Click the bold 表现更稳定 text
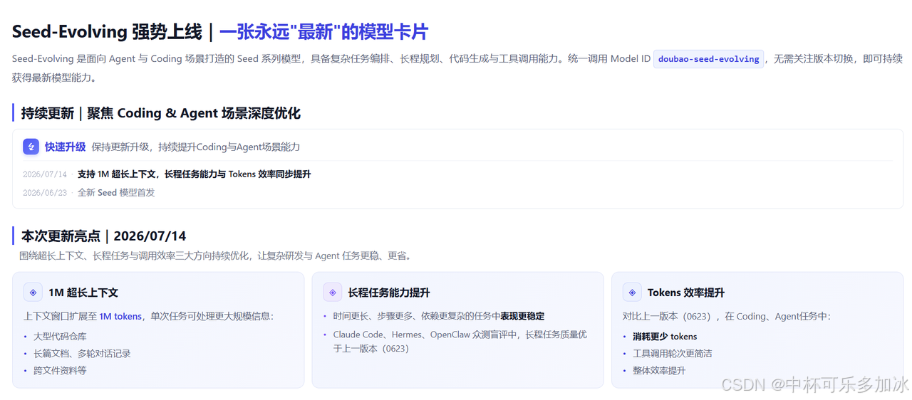Image resolution: width=912 pixels, height=400 pixels. click(x=522, y=316)
